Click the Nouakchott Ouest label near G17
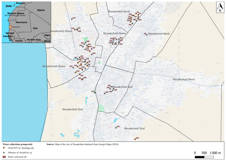 click(x=54, y=66)
